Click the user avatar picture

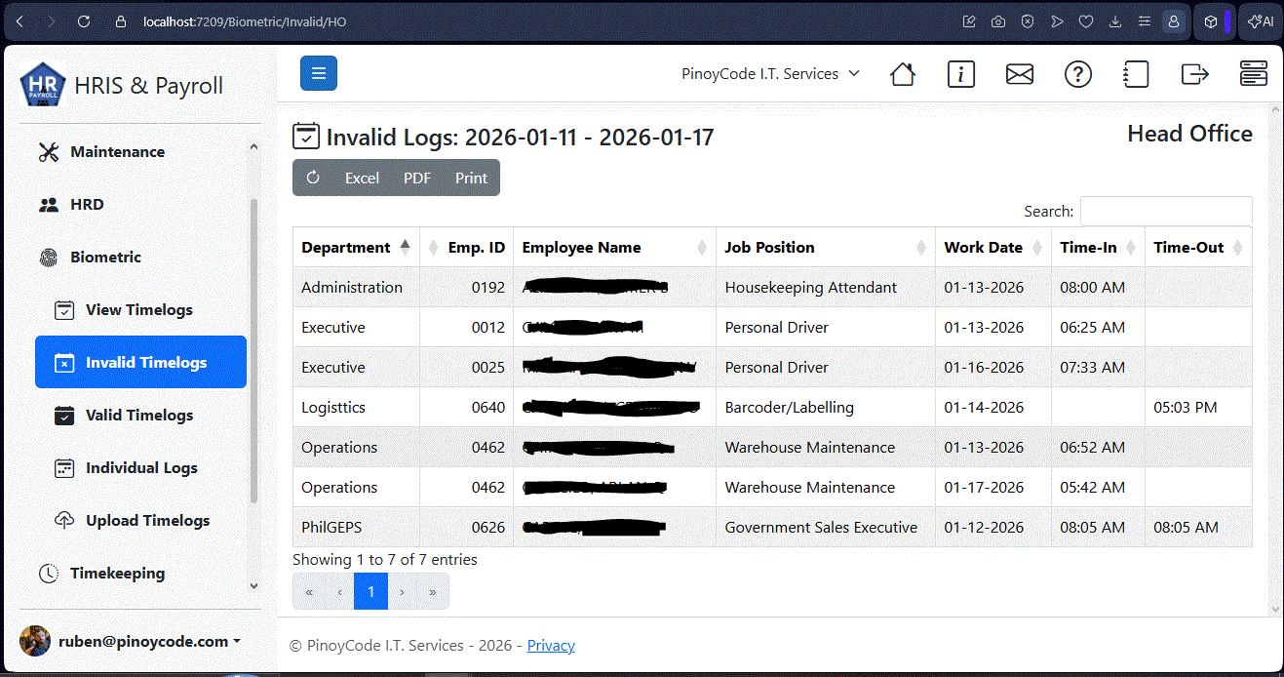(x=35, y=641)
